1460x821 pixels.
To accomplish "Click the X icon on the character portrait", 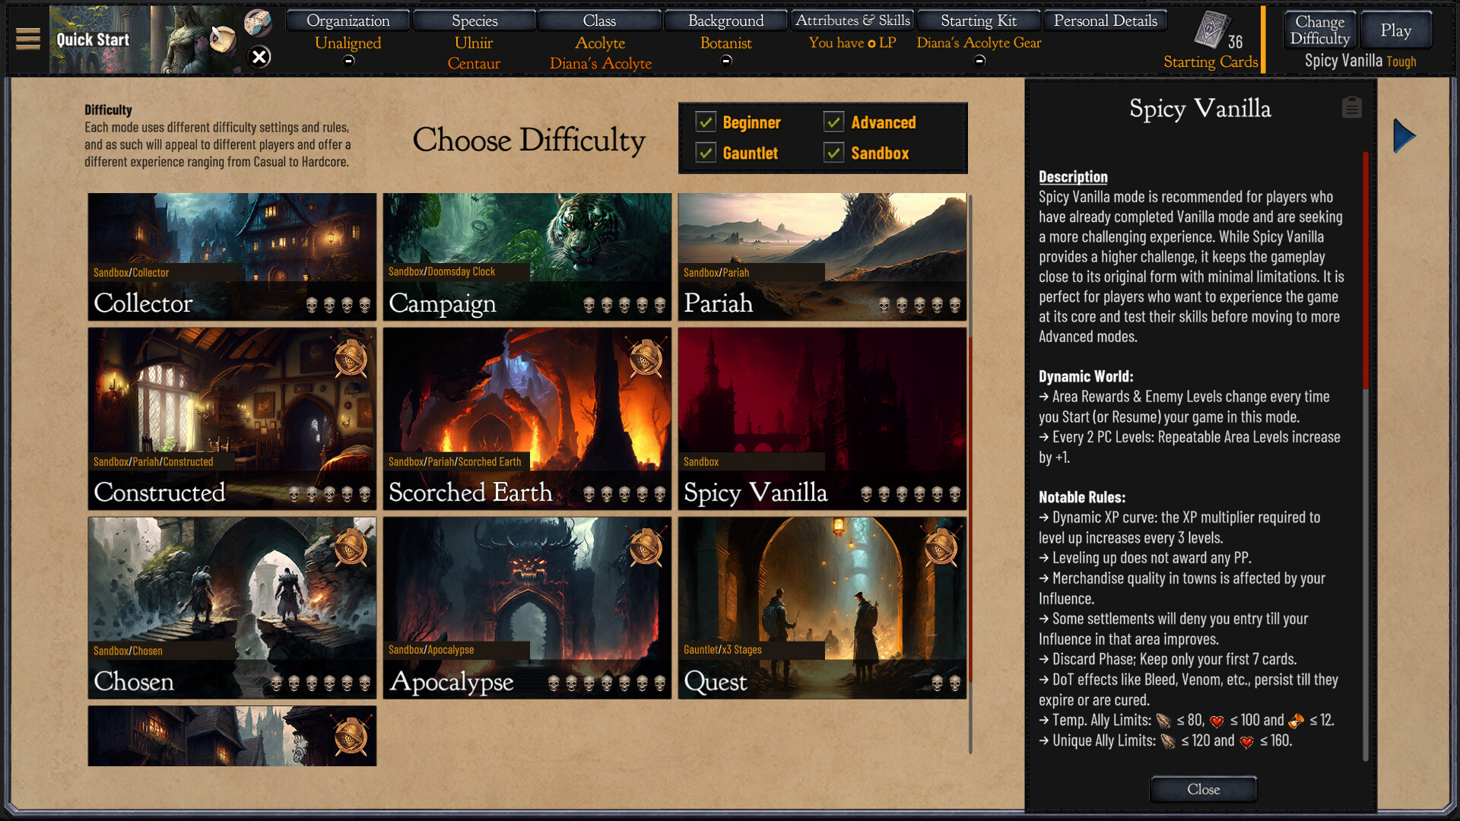I will (259, 55).
